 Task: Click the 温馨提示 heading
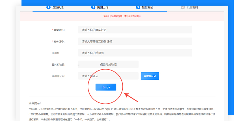click(x=35, y=103)
